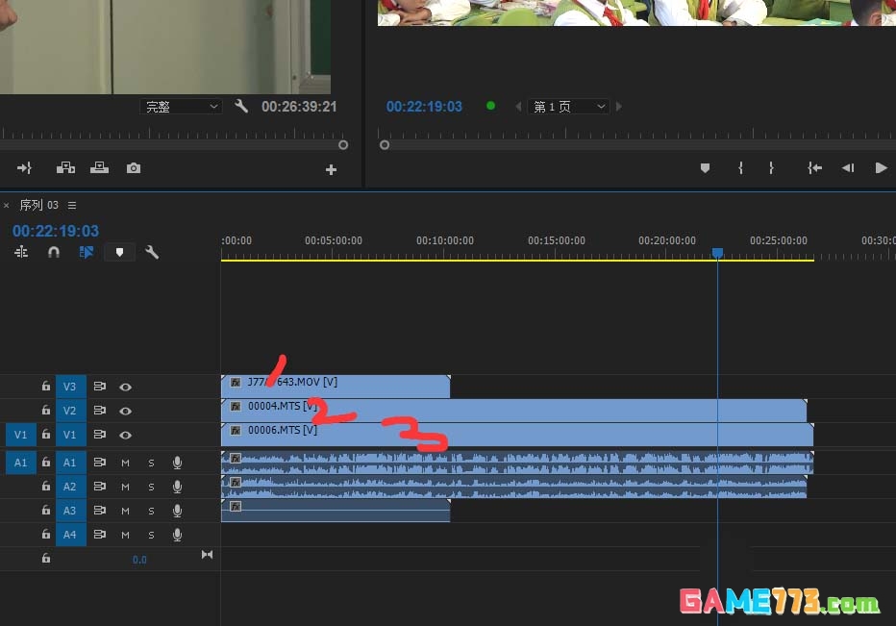Select the clip 00006.MTS [V] on V1

click(517, 435)
